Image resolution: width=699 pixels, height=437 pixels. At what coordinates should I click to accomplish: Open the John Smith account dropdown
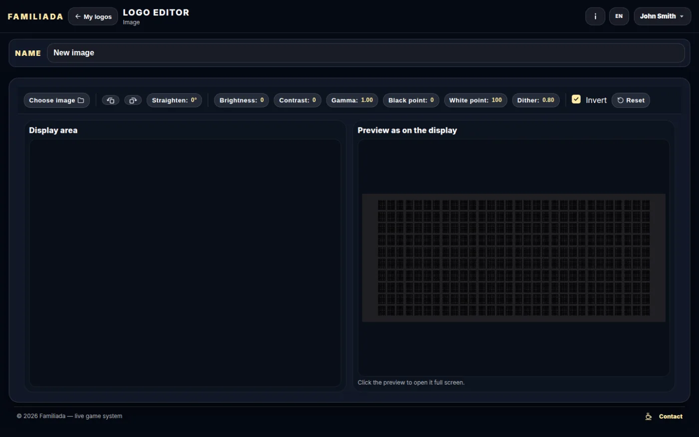662,16
